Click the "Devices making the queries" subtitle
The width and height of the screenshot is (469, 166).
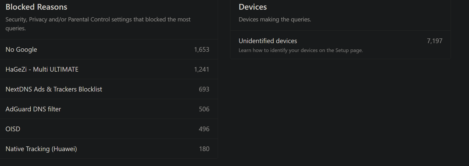pos(275,20)
